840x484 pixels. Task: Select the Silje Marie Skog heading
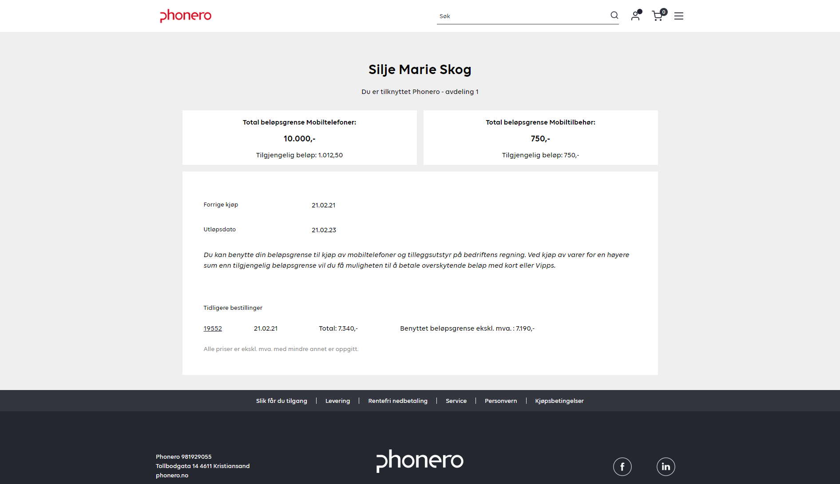pos(420,70)
